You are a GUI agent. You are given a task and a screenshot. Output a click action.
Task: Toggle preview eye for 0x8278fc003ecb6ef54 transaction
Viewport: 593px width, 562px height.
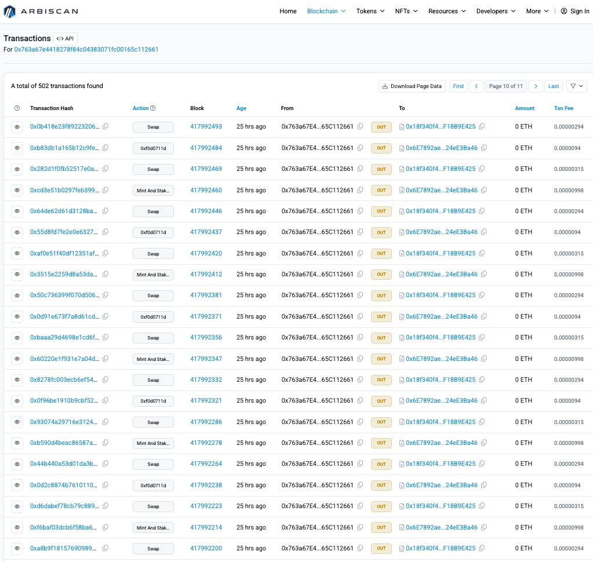[x=17, y=380]
